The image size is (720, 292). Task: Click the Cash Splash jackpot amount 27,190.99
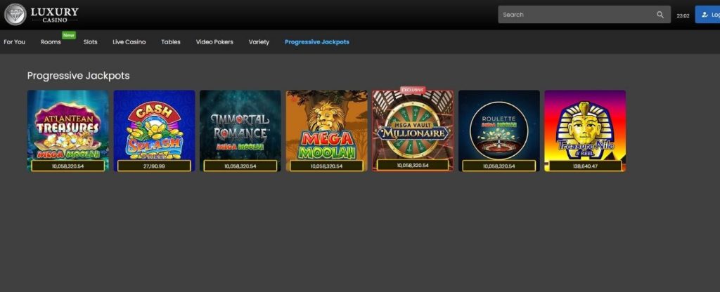point(154,166)
